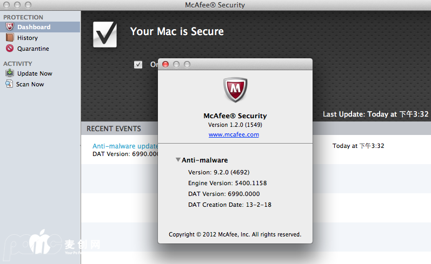Start an update with Update Now icon
This screenshot has width=431, height=264.
pyautogui.click(x=9, y=73)
